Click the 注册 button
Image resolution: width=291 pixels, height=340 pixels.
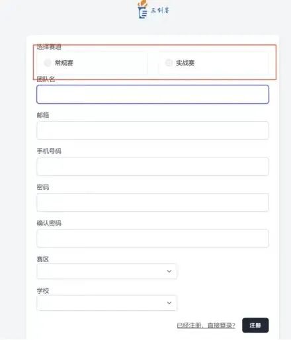pyautogui.click(x=255, y=325)
